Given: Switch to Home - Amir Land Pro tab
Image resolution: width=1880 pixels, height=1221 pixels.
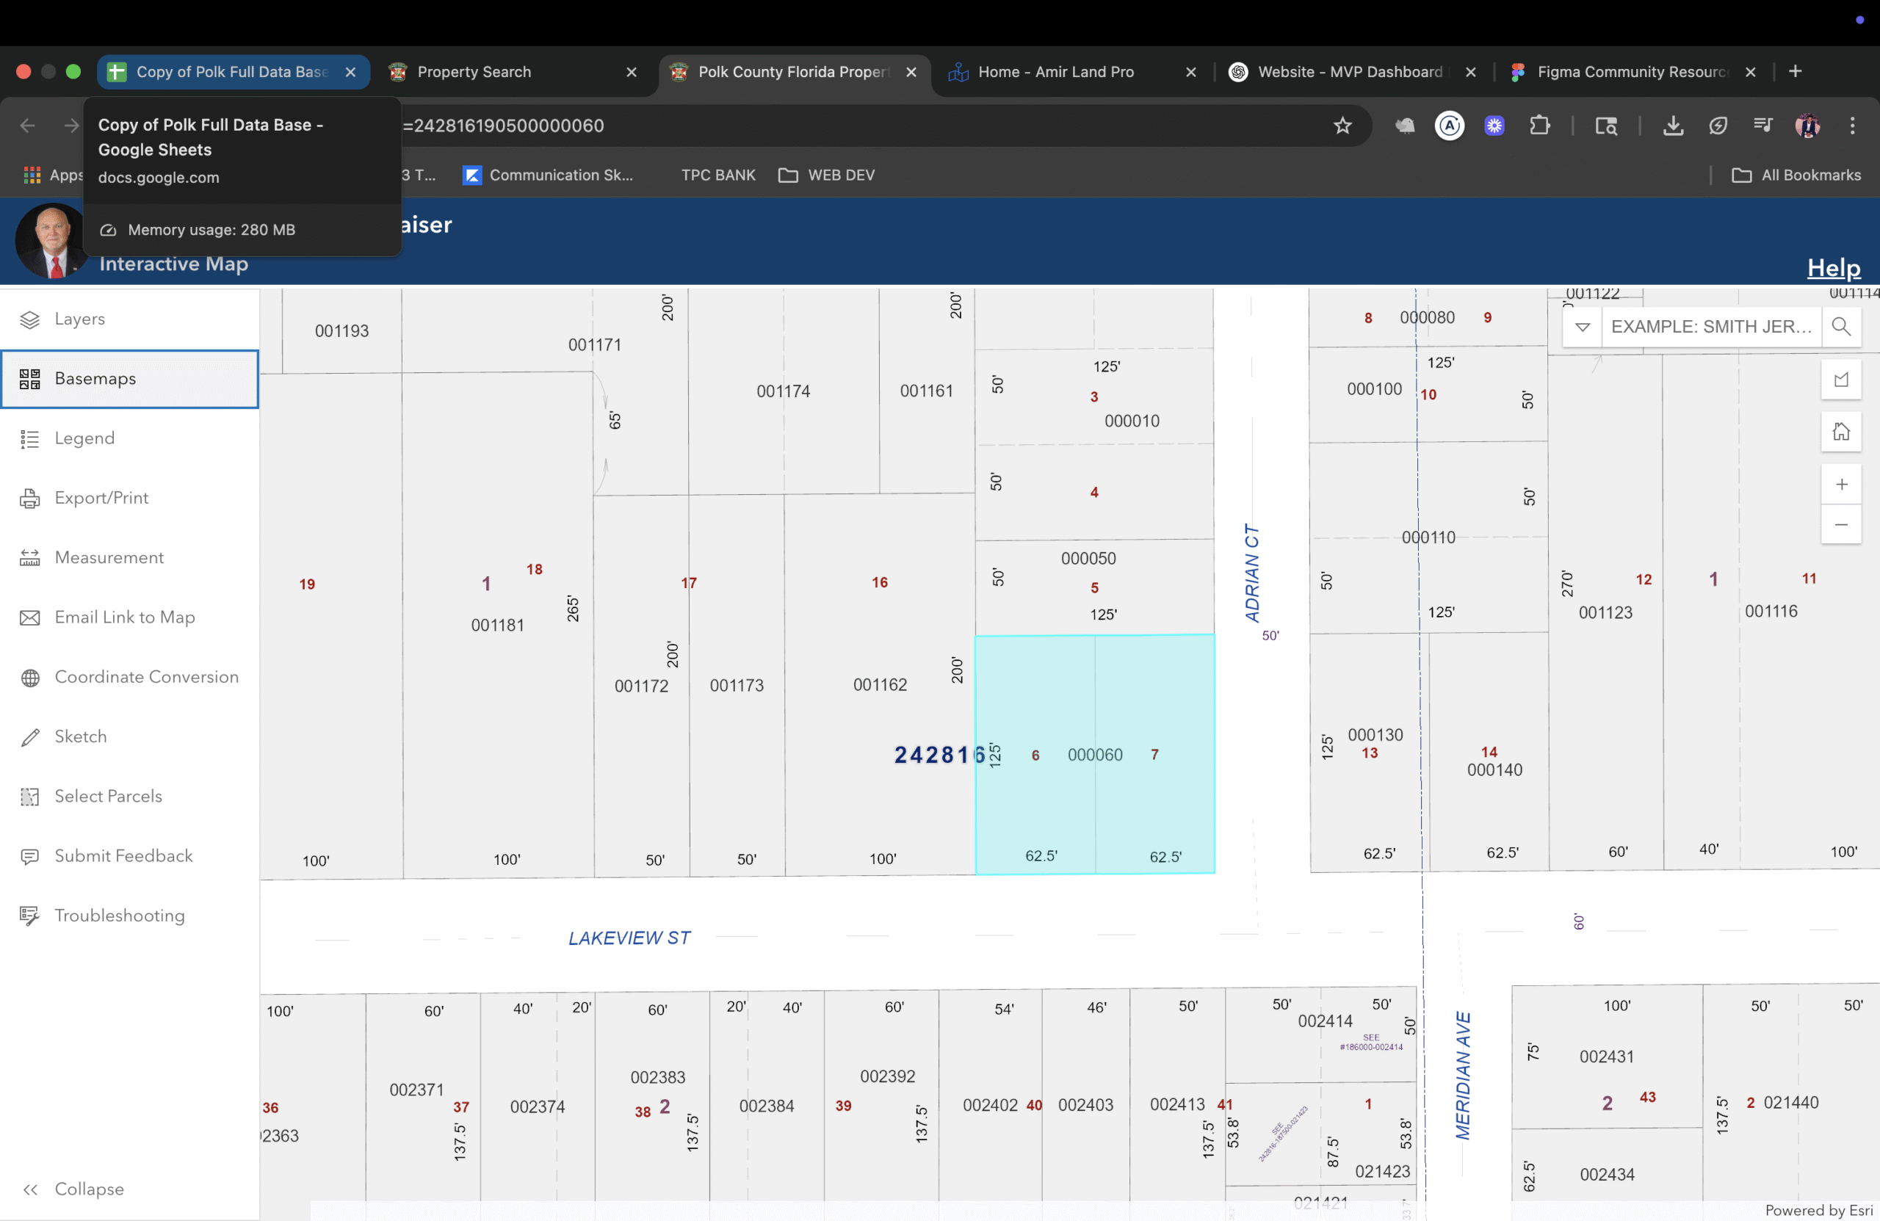Looking at the screenshot, I should pos(1055,72).
